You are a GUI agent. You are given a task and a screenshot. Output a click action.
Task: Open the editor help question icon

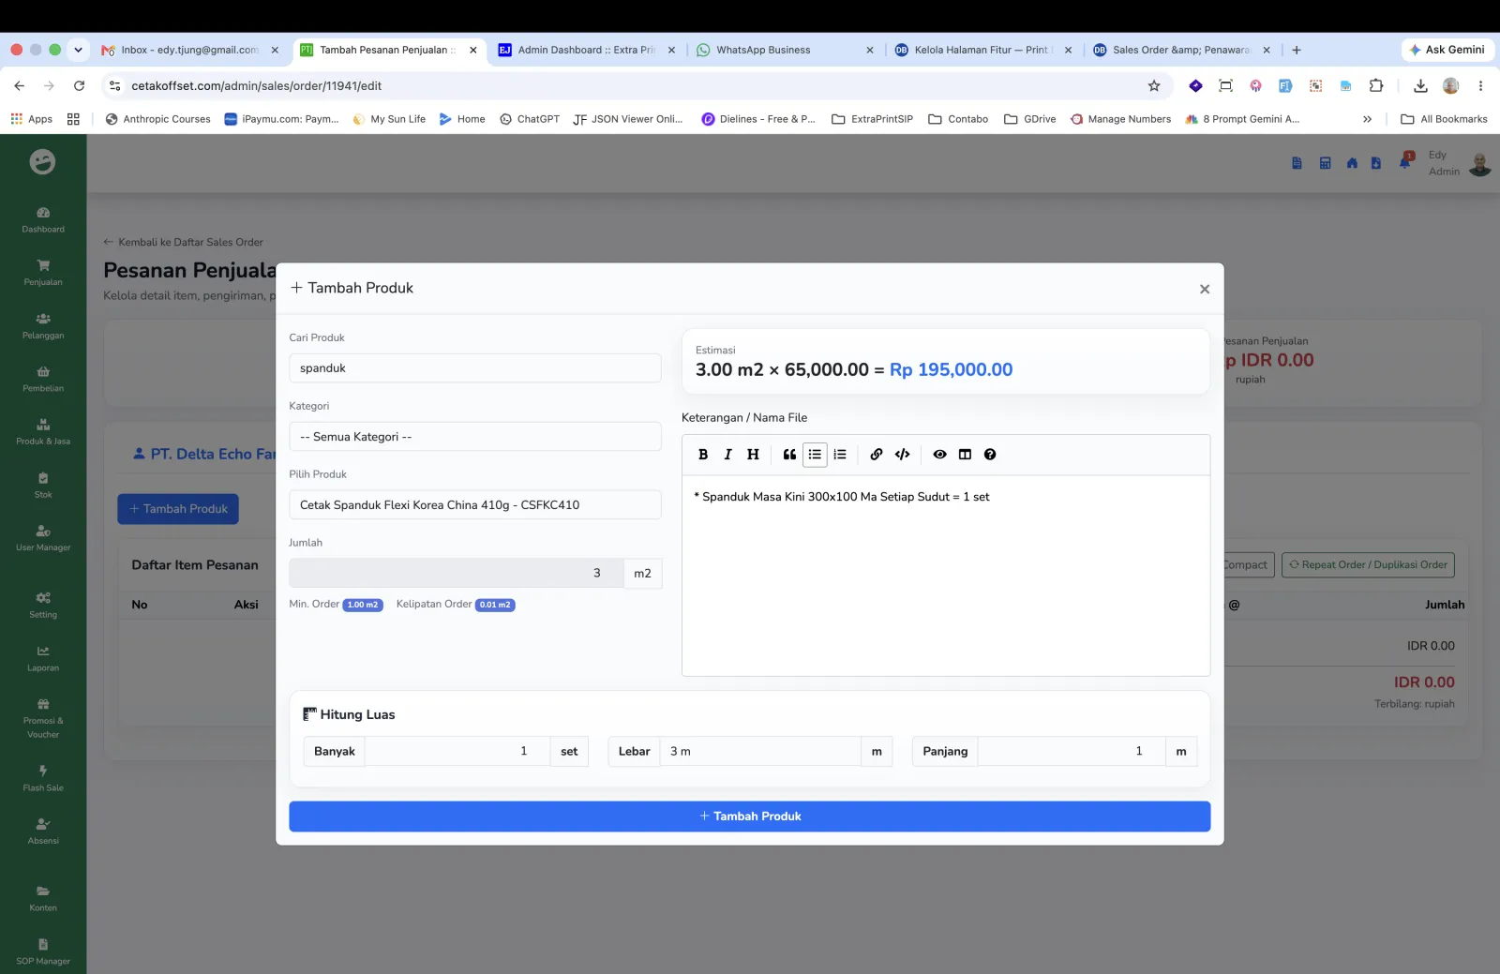point(990,455)
